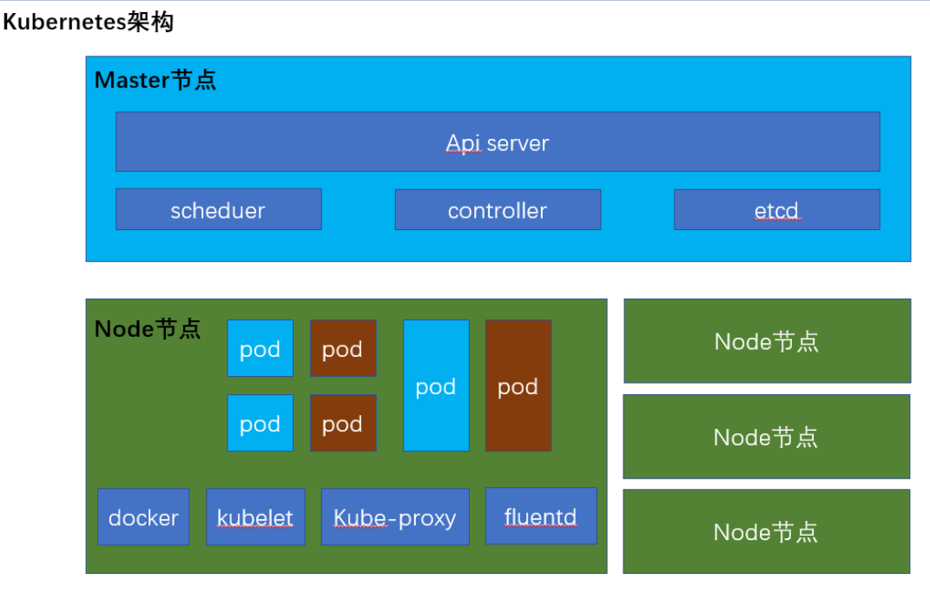The height and width of the screenshot is (593, 930).
Task: Select the upper small brown pod box
Action: click(343, 348)
